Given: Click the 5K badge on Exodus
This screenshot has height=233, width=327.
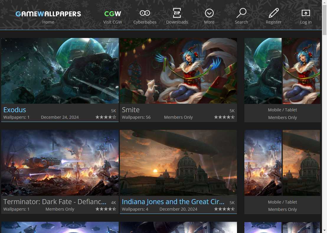Looking at the screenshot, I should (x=113, y=111).
